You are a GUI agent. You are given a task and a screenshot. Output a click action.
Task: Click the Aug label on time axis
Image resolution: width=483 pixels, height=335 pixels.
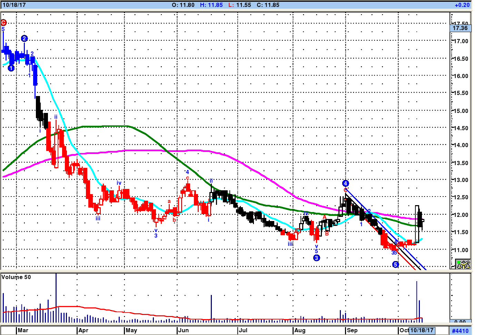pyautogui.click(x=300, y=330)
